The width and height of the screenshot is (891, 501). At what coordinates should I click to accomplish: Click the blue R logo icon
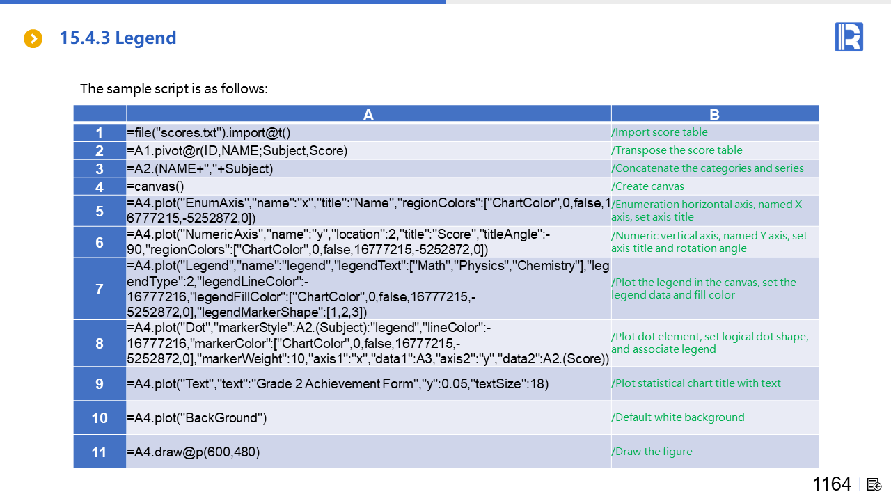849,37
